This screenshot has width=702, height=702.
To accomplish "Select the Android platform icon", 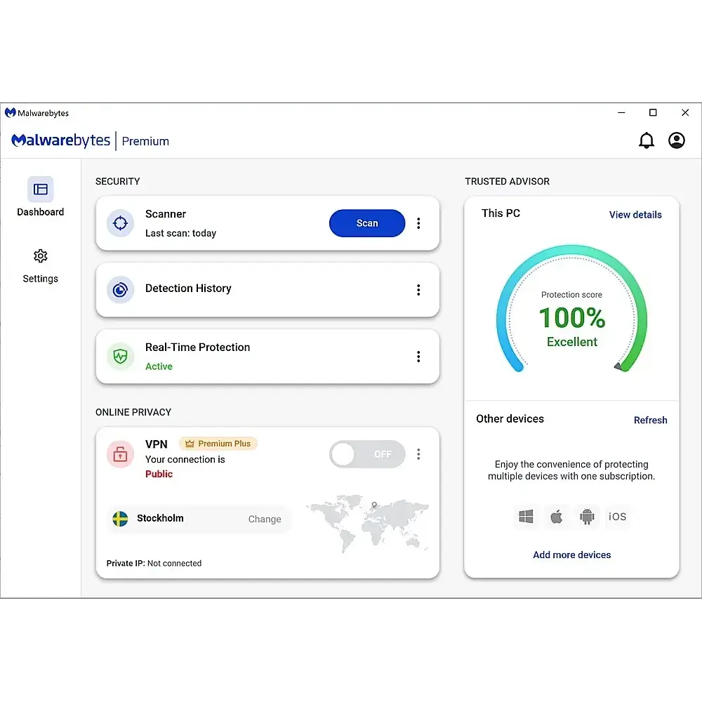I will click(587, 517).
